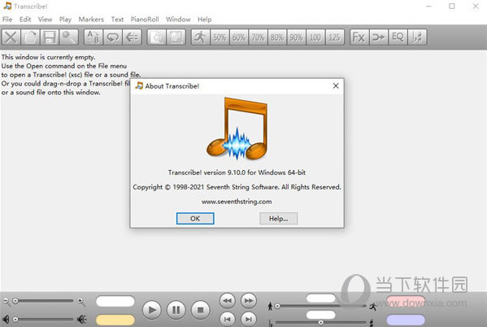Click the zoom-out magnifier icon

tap(6, 301)
